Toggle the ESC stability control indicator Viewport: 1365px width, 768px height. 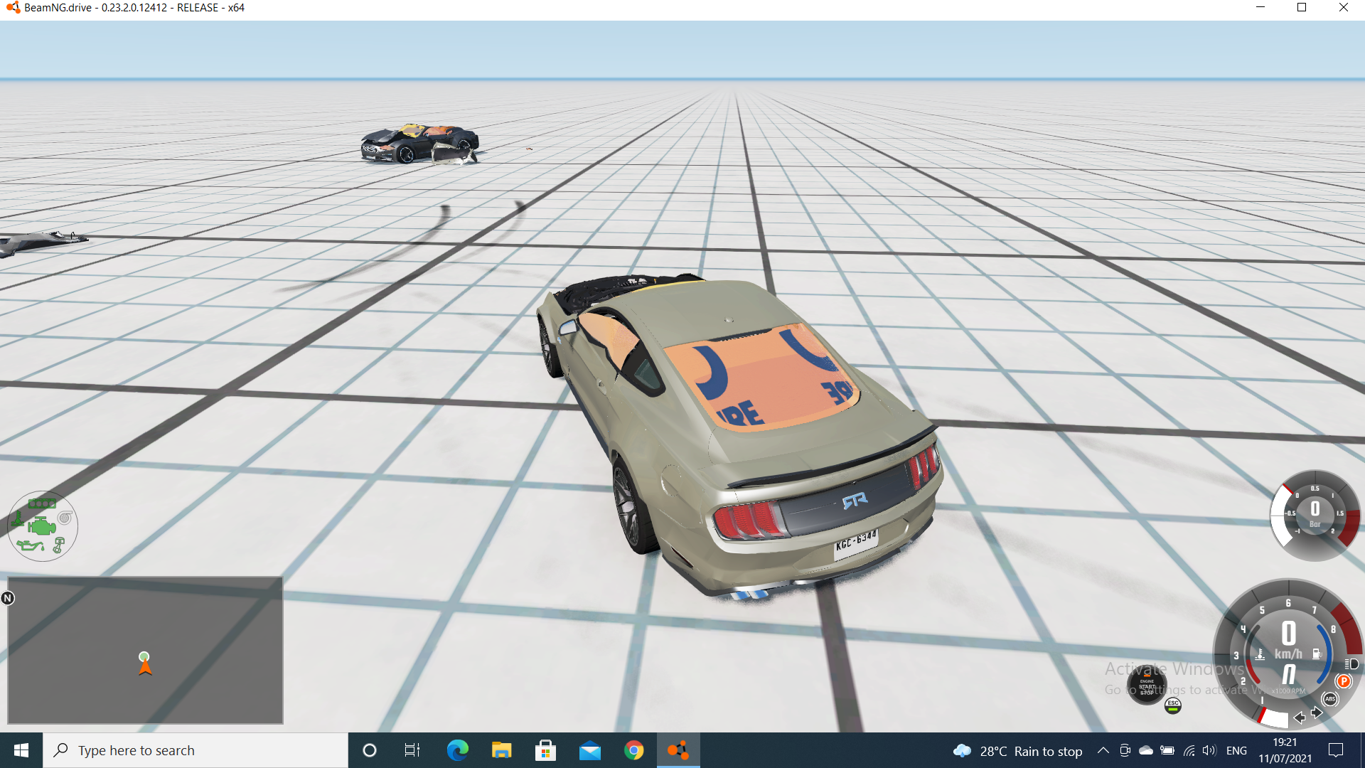click(1173, 705)
